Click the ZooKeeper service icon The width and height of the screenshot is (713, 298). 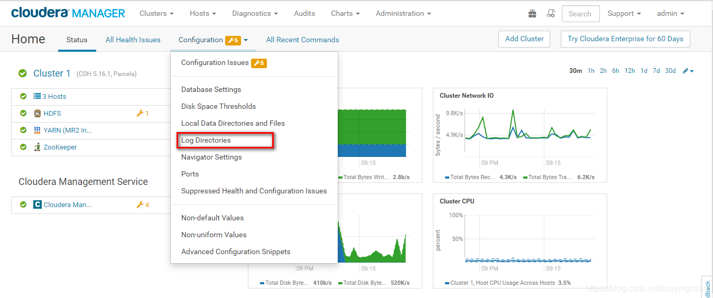pyautogui.click(x=38, y=147)
